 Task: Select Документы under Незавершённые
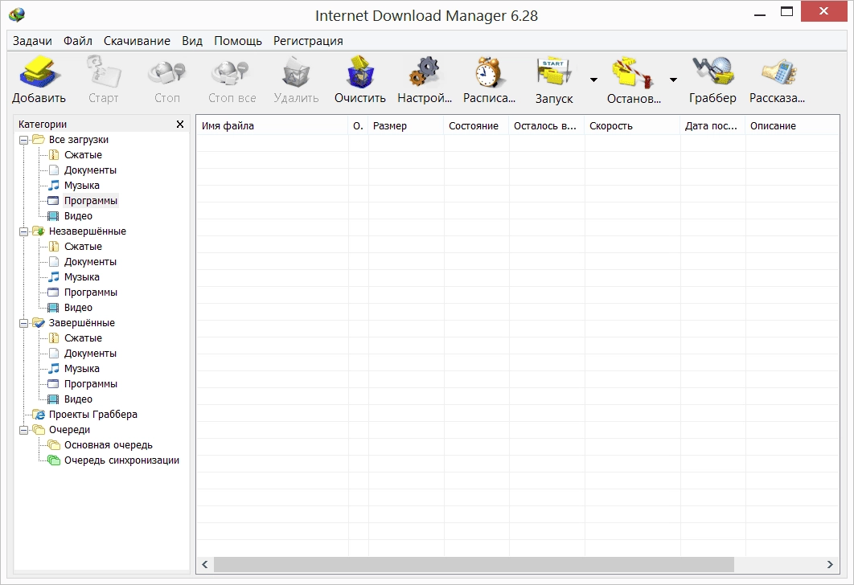90,262
